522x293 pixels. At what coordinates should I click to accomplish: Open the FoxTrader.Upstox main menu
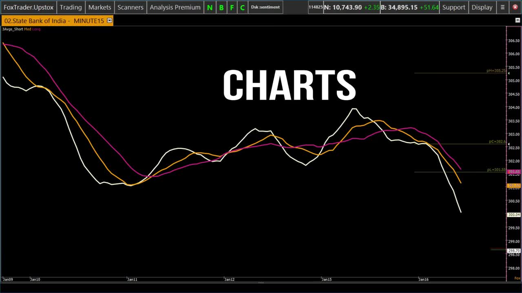coord(28,7)
